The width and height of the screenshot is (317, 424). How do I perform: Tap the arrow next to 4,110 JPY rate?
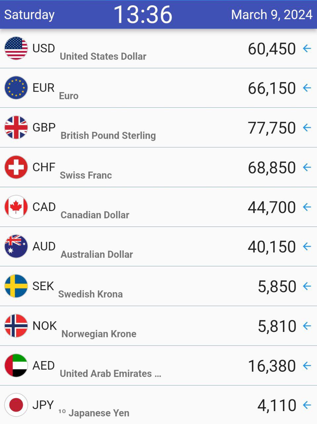click(x=307, y=405)
